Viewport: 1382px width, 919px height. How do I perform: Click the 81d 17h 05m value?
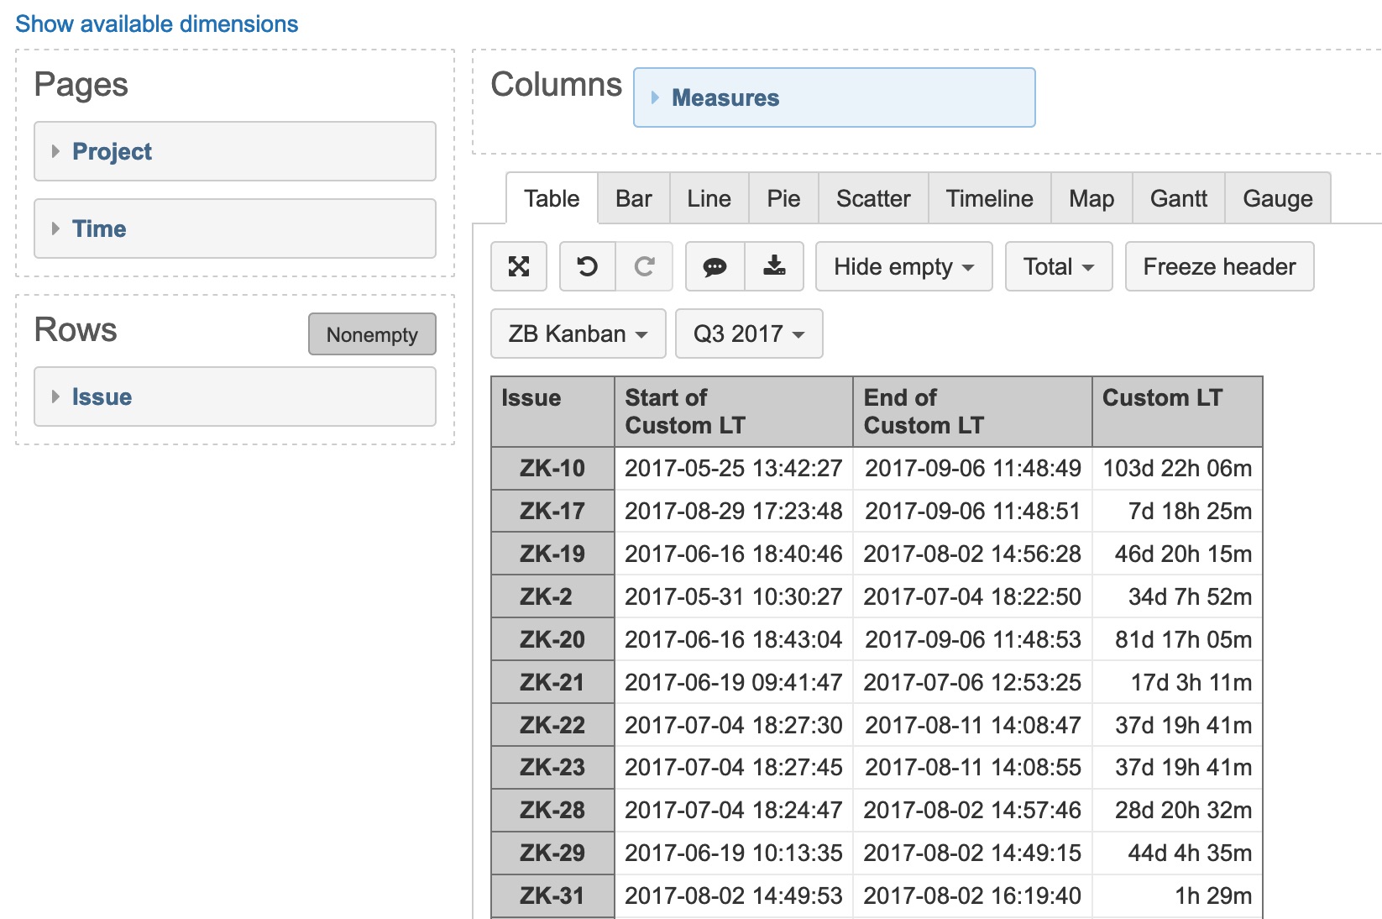click(x=1177, y=639)
